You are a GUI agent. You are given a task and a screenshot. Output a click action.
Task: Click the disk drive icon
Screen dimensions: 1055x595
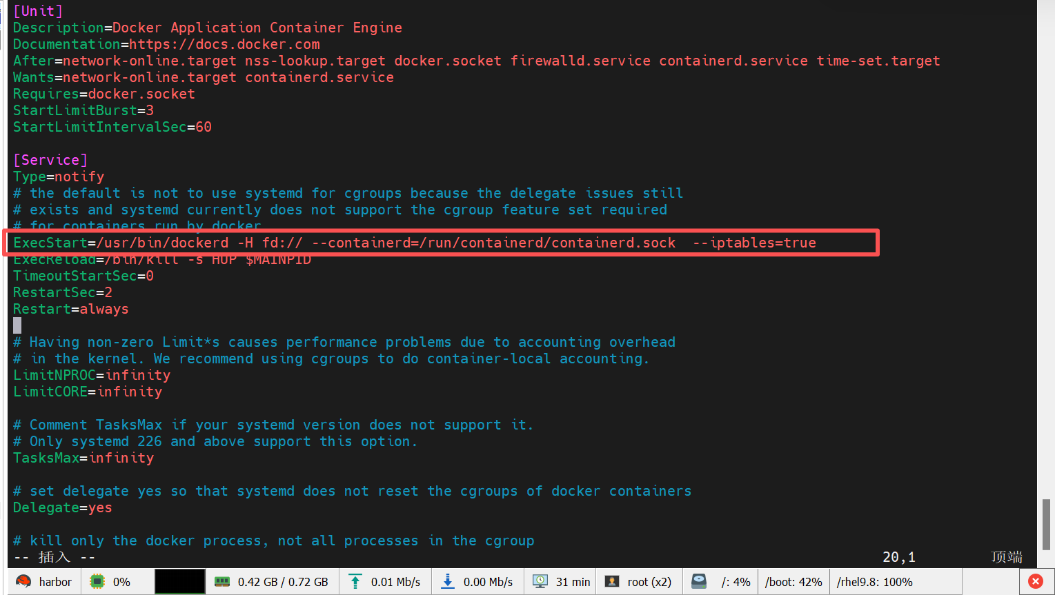point(699,582)
